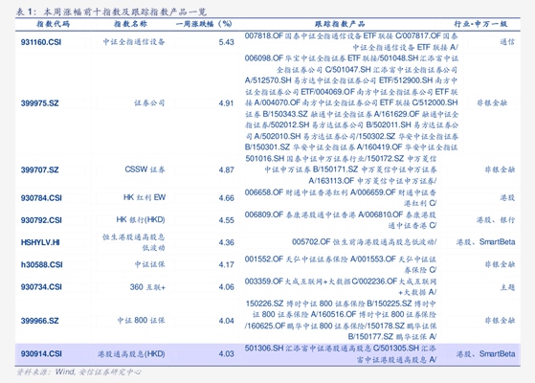Click index name 证券公司
Image resolution: width=535 pixels, height=383 pixels.
pyautogui.click(x=149, y=102)
